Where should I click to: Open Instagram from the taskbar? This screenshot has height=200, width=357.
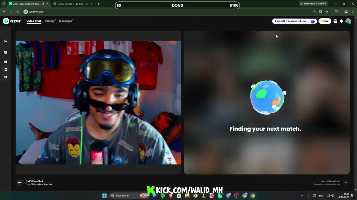(x=212, y=196)
